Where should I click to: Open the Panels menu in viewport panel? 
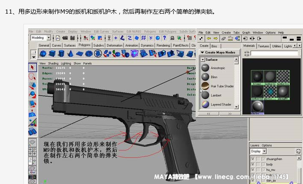pos(87,63)
